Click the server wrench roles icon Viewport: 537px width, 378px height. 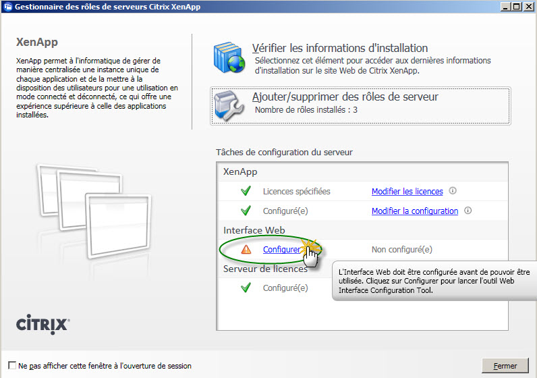(229, 105)
